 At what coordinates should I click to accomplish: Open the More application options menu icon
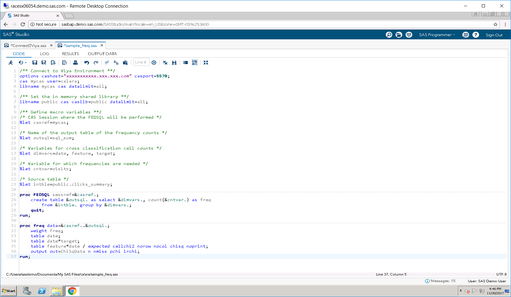466,35
